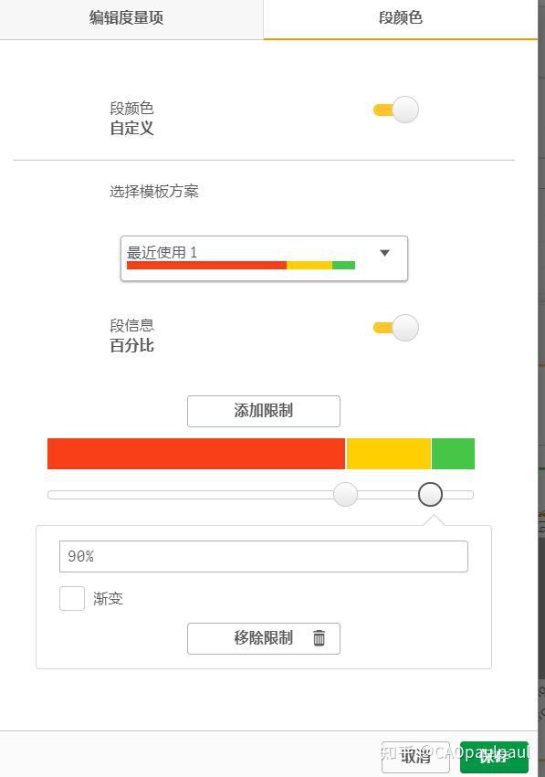Click the 添加限制 button
Screen dimensions: 545x777
(264, 411)
